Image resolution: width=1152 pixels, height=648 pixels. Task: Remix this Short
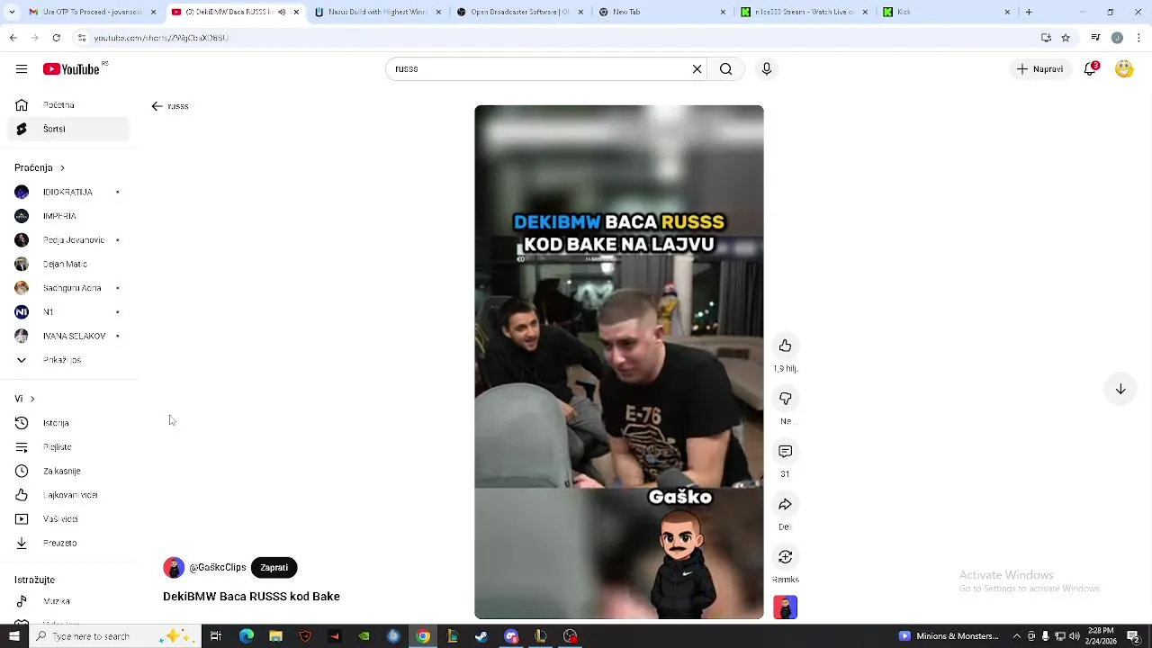[786, 557]
